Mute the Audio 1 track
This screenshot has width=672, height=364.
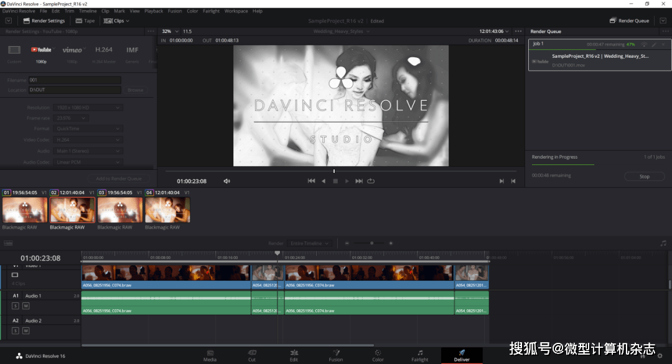point(26,306)
